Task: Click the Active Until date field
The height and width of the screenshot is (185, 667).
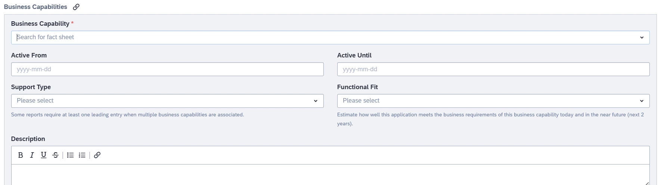Action: click(493, 69)
